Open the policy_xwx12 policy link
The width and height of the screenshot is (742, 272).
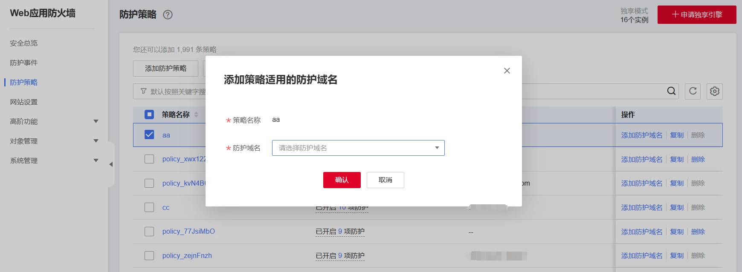pyautogui.click(x=184, y=159)
